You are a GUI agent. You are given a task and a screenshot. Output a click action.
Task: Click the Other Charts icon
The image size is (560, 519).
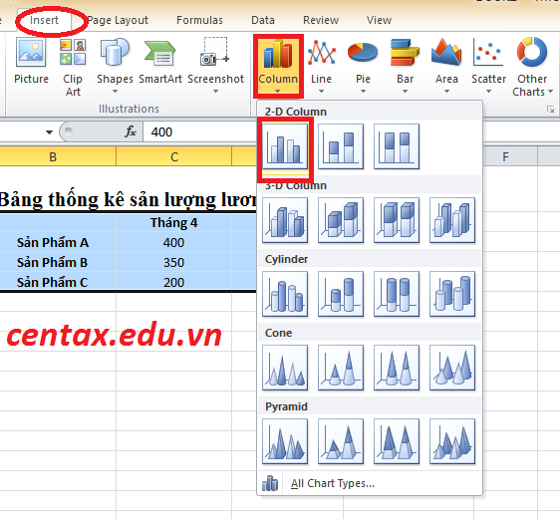(532, 53)
